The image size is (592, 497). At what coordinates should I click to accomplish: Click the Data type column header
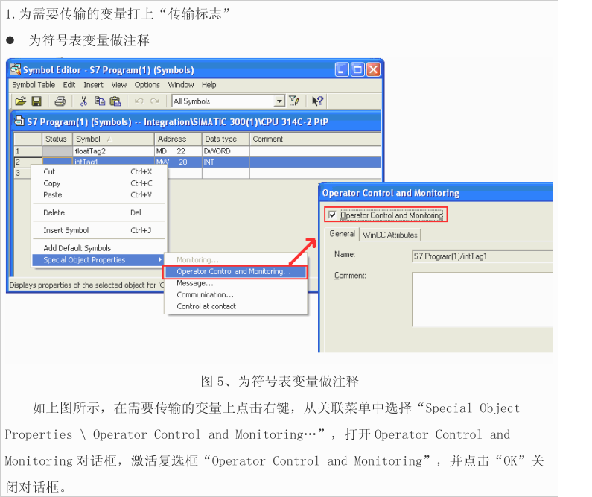pyautogui.click(x=226, y=139)
